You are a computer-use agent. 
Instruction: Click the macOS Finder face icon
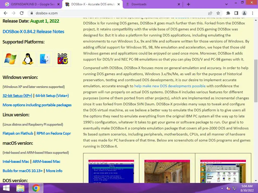[45, 59]
